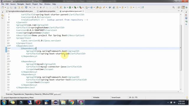
Task: Collapse the dependency fold at line 30
Action: pyautogui.click(x=10, y=74)
